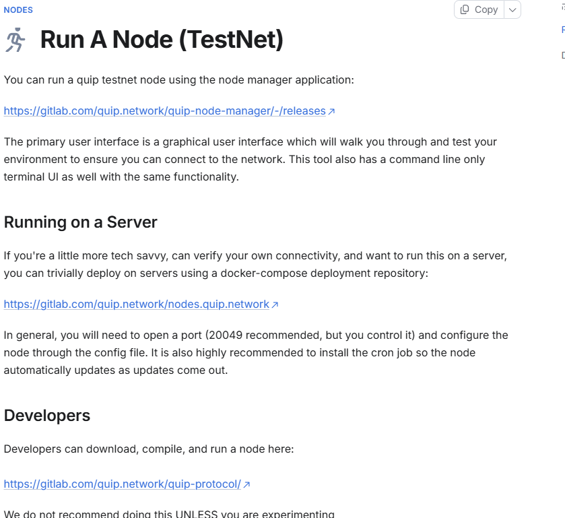This screenshot has width=565, height=518.
Task: Open the quip-node-manager releases link
Action: (x=165, y=110)
